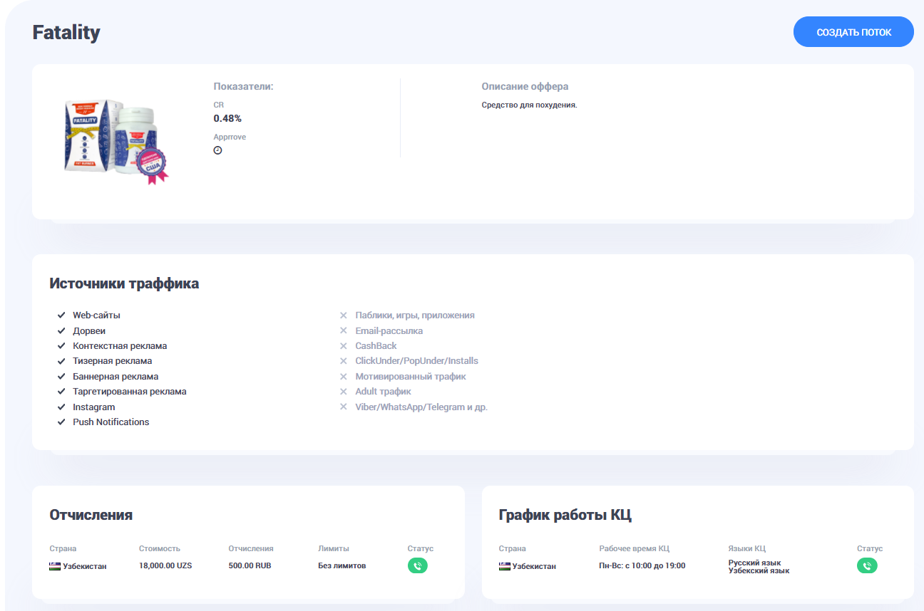Click the Тизерная реклама label
The width and height of the screenshot is (924, 611).
(113, 361)
